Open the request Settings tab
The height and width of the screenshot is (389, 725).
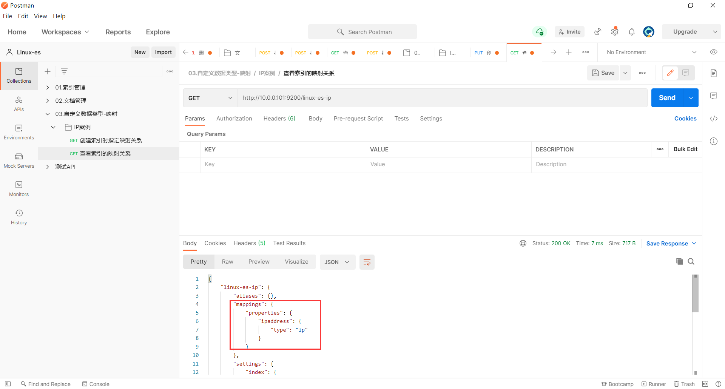pyautogui.click(x=431, y=119)
